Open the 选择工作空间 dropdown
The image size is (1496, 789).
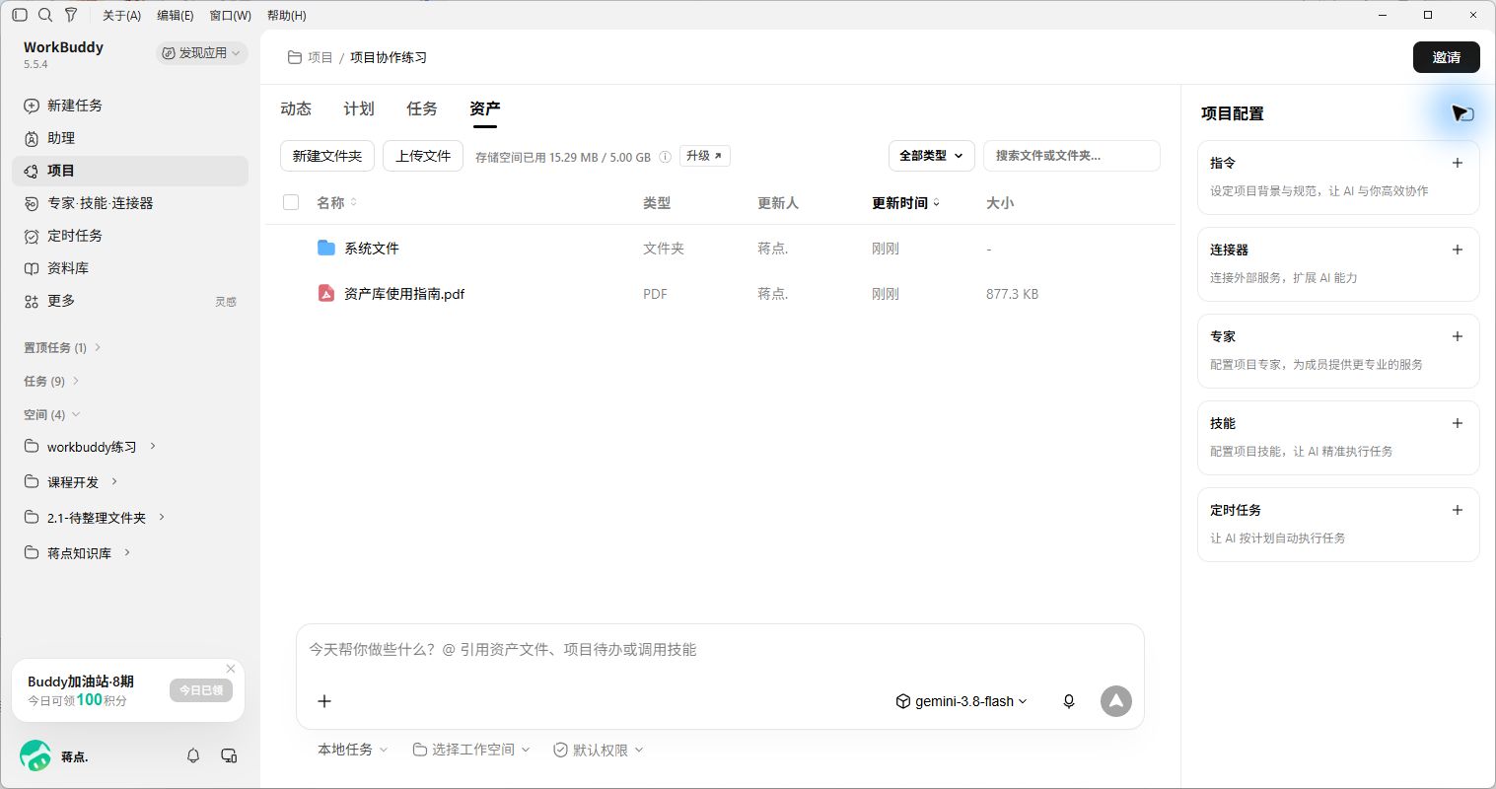click(x=471, y=750)
